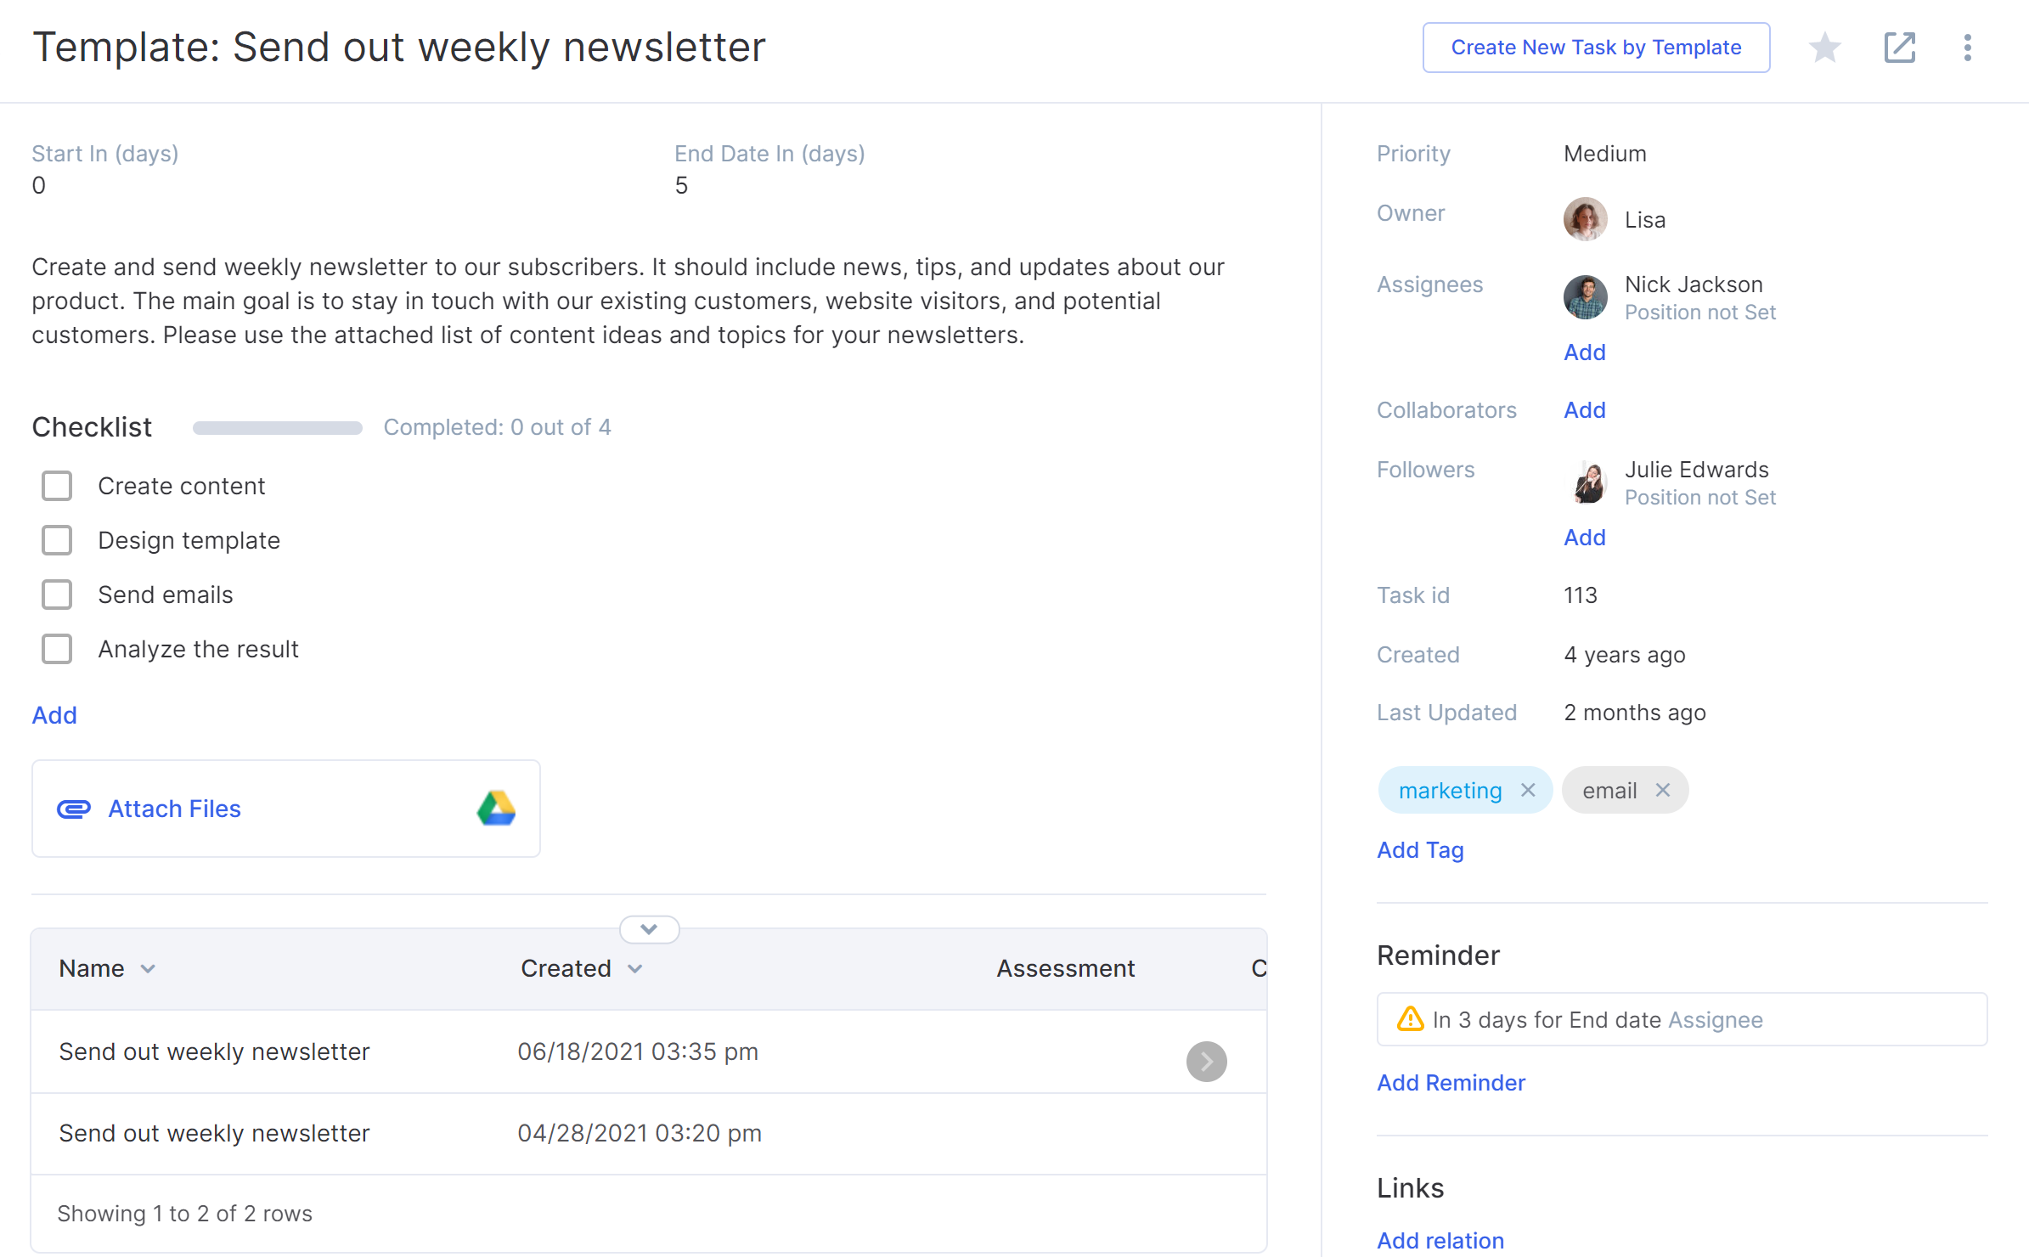The width and height of the screenshot is (2029, 1257).
Task: Click the gray arrow on first newsletter row
Action: click(1206, 1062)
